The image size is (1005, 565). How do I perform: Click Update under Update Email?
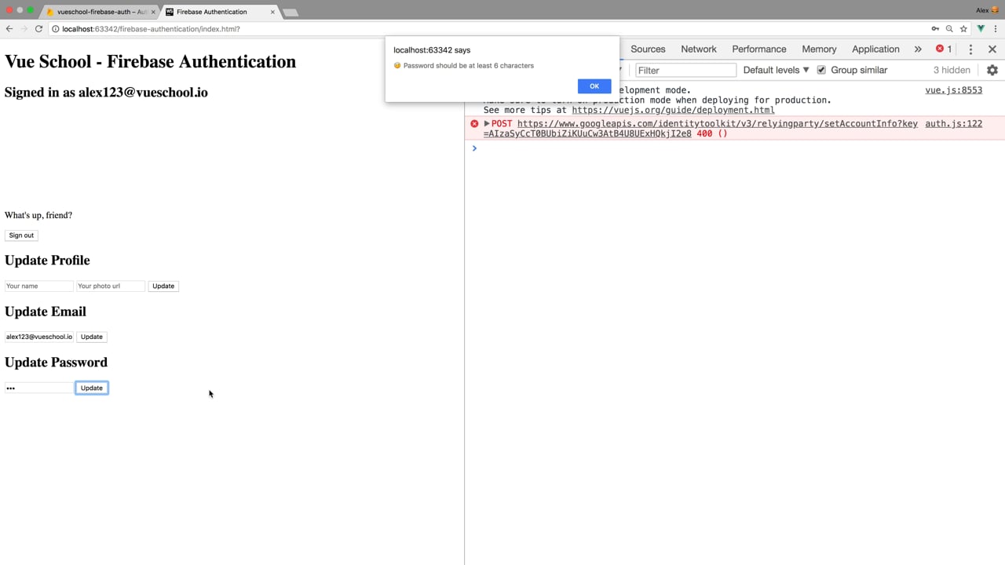tap(92, 337)
